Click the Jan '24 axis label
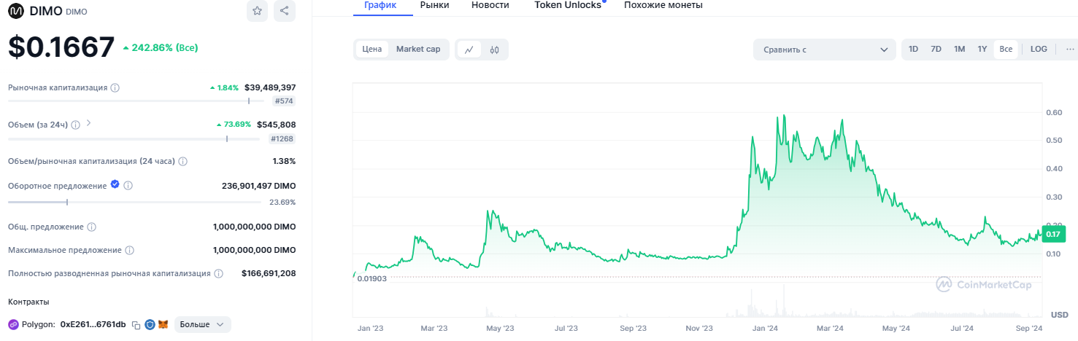The height and width of the screenshot is (341, 1078). (765, 329)
